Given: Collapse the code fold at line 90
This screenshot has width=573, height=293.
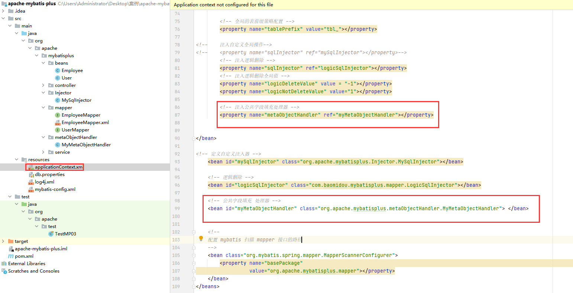Looking at the screenshot, I should tap(194, 138).
